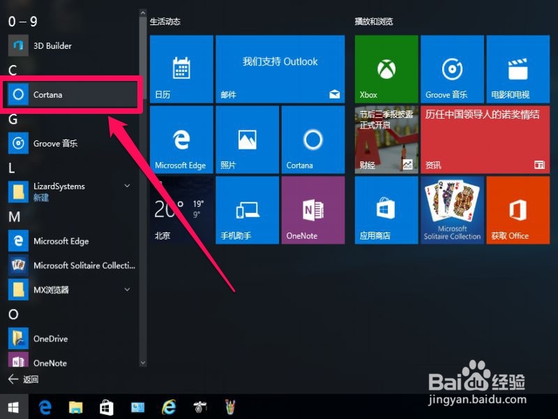Click the 返回 back button
This screenshot has height=419, width=558.
point(24,379)
